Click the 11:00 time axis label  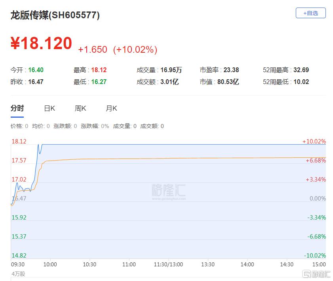(x=129, y=264)
